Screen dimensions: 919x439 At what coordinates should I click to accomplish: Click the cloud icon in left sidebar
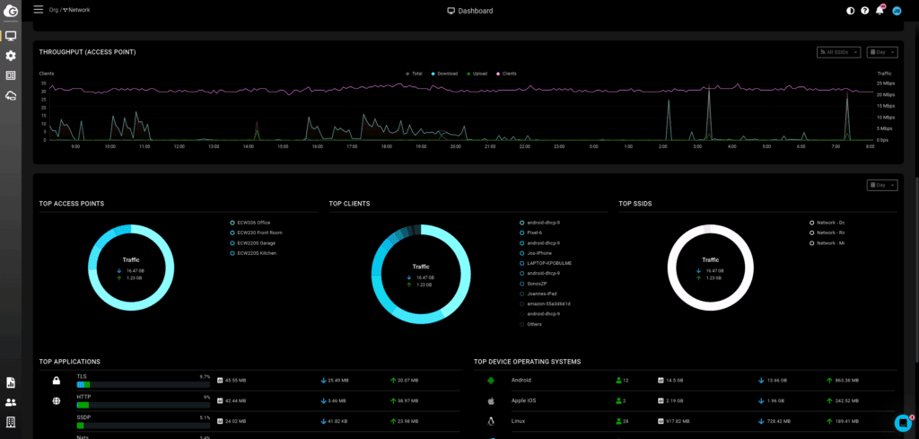11,96
